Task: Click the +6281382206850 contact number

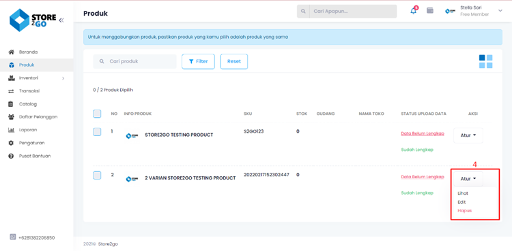Action: point(37,237)
